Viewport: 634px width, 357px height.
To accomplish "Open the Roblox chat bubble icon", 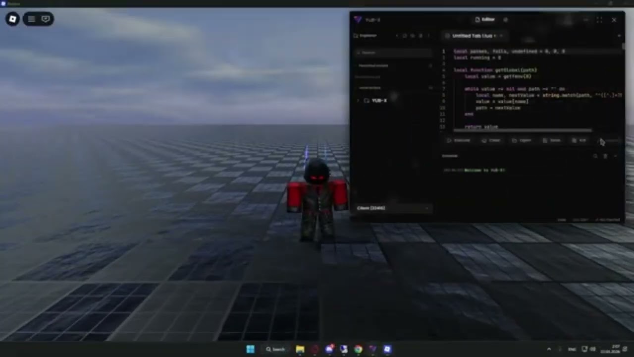I will coord(46,19).
